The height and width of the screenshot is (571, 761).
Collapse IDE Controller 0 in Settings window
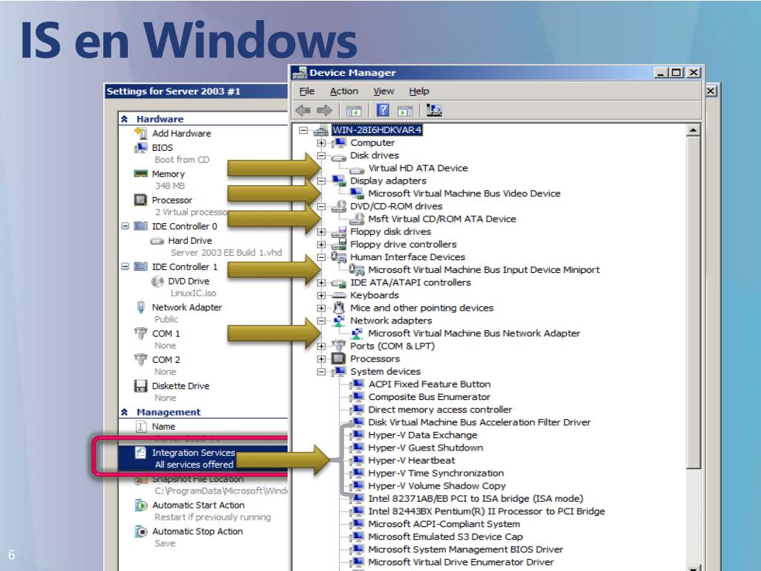[x=125, y=226]
